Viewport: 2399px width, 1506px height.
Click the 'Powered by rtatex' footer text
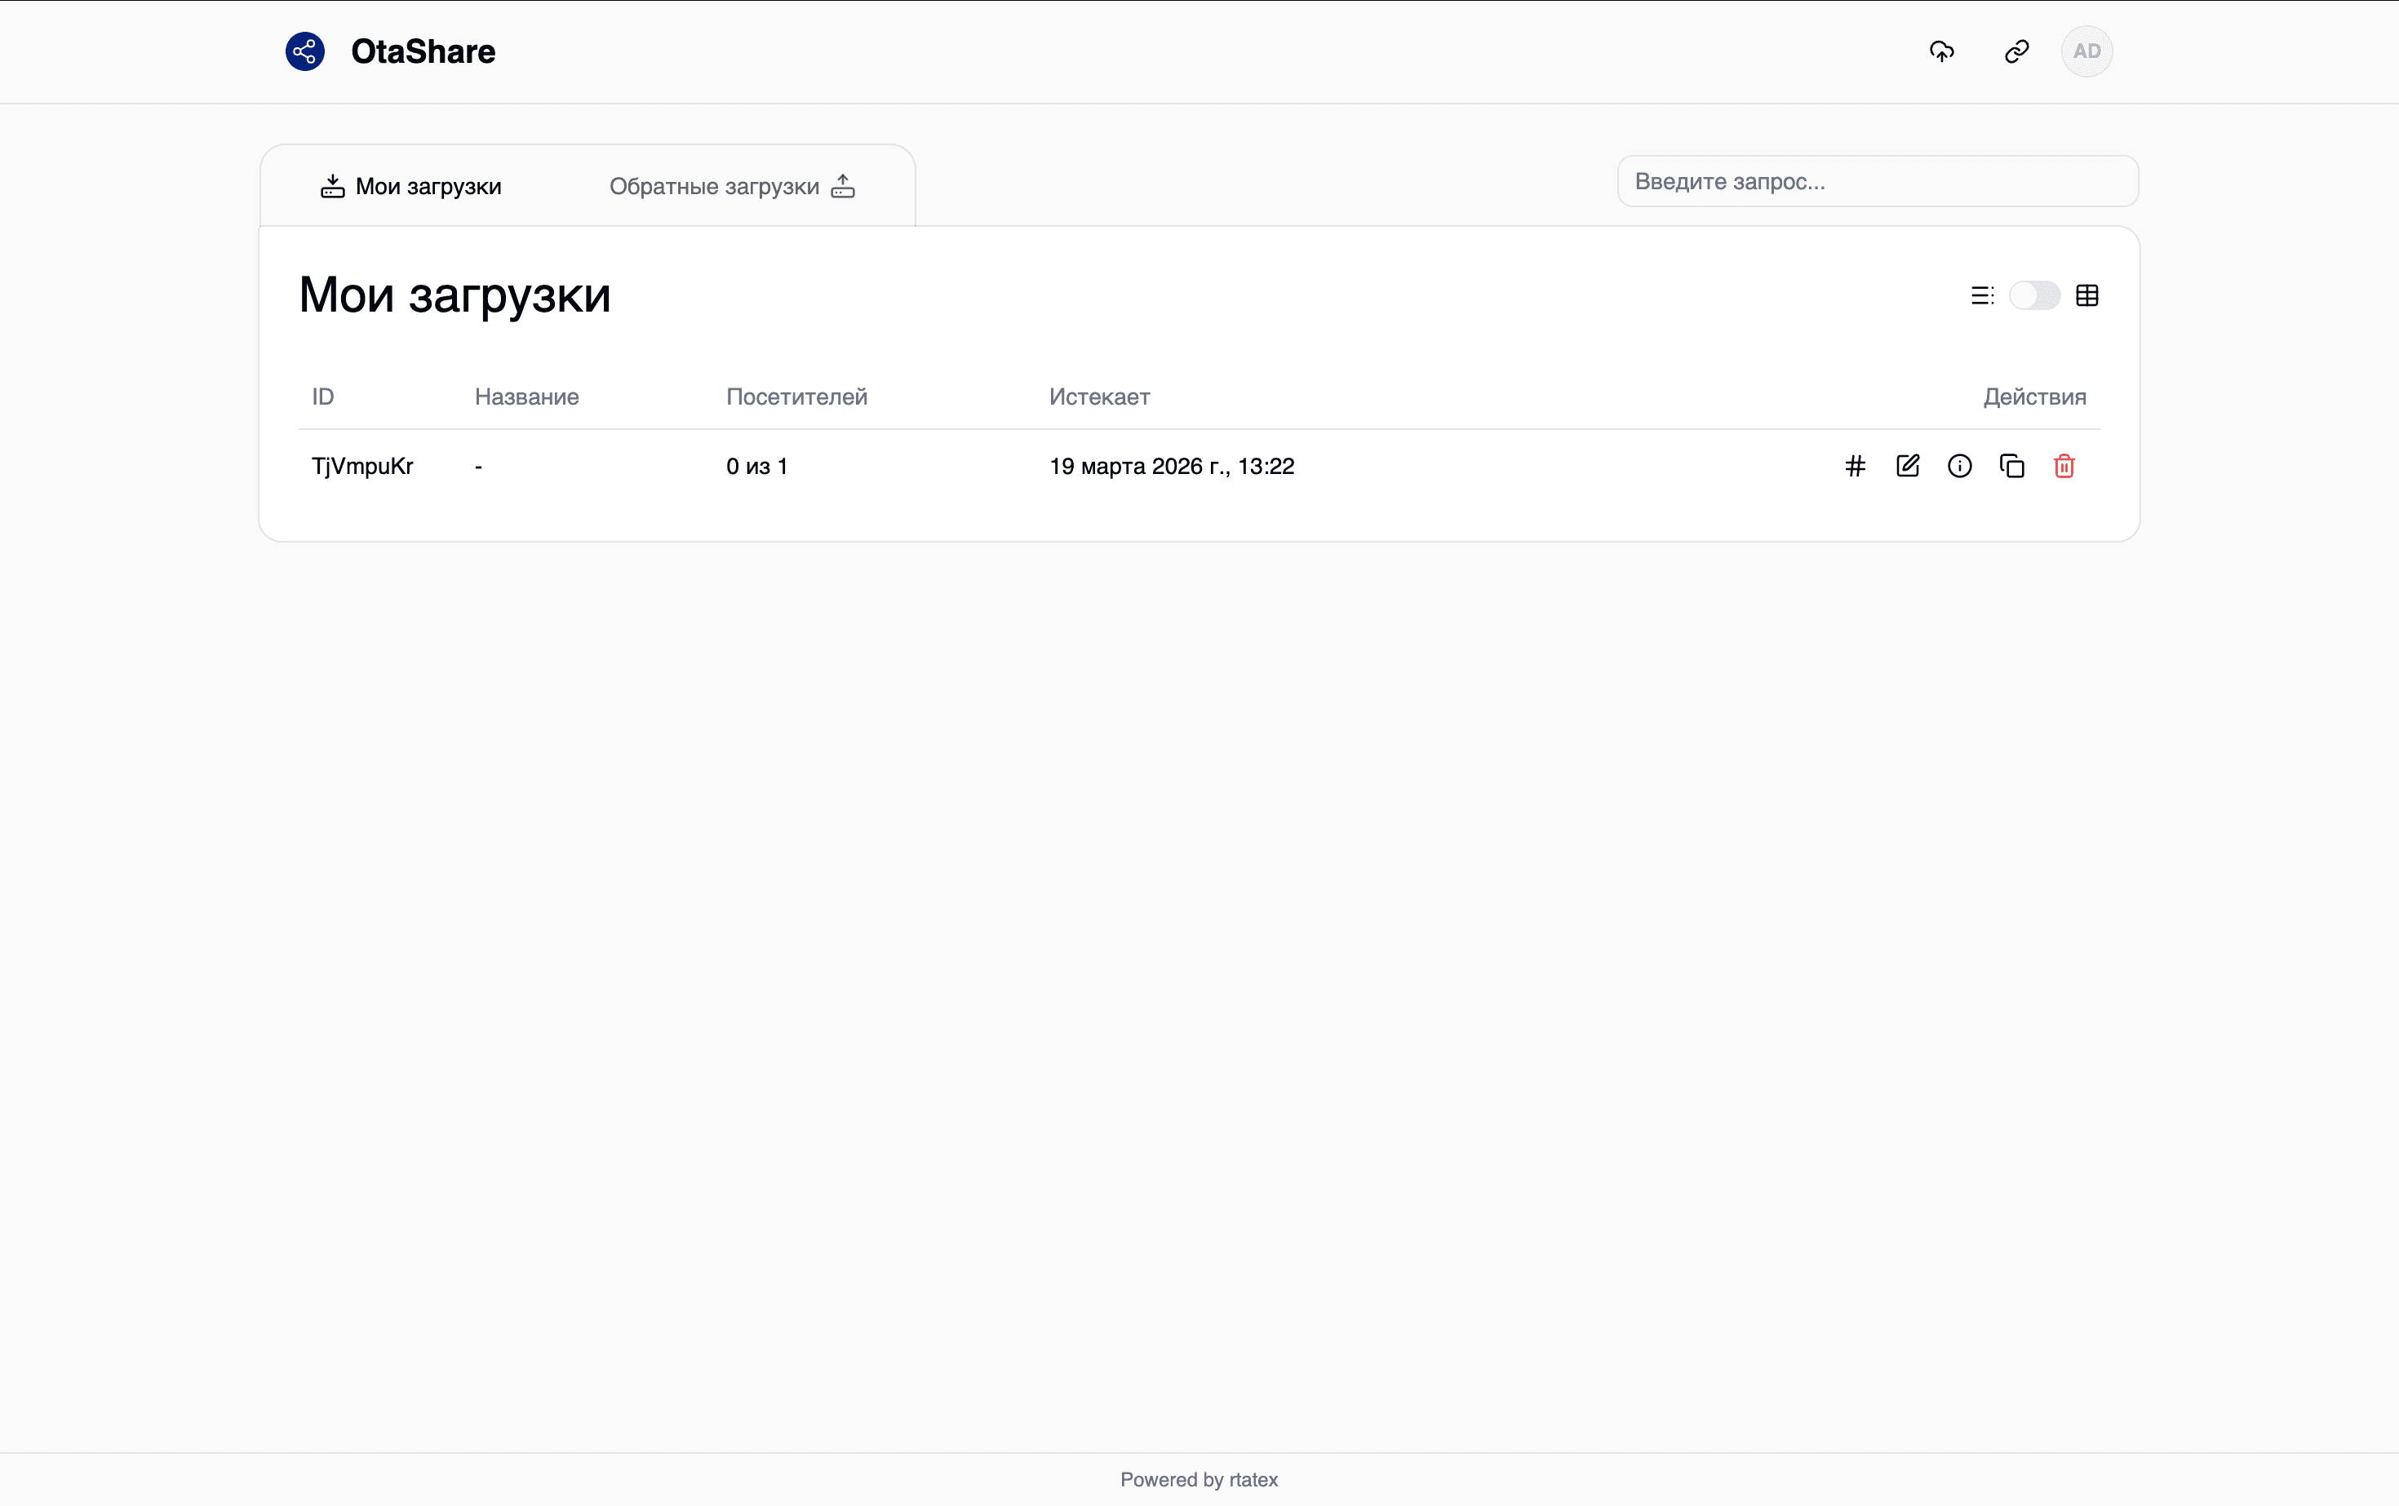pos(1199,1480)
